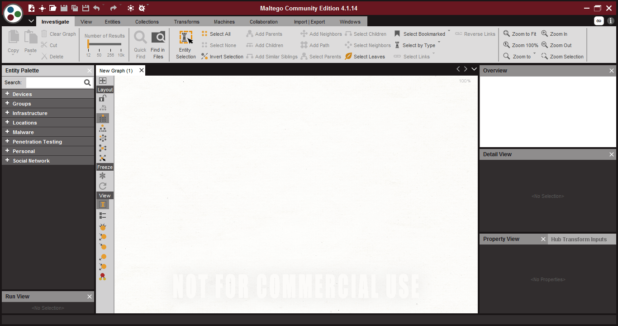This screenshot has height=326, width=618.
Task: Expand the Infrastructure palette category
Action: click(7, 113)
